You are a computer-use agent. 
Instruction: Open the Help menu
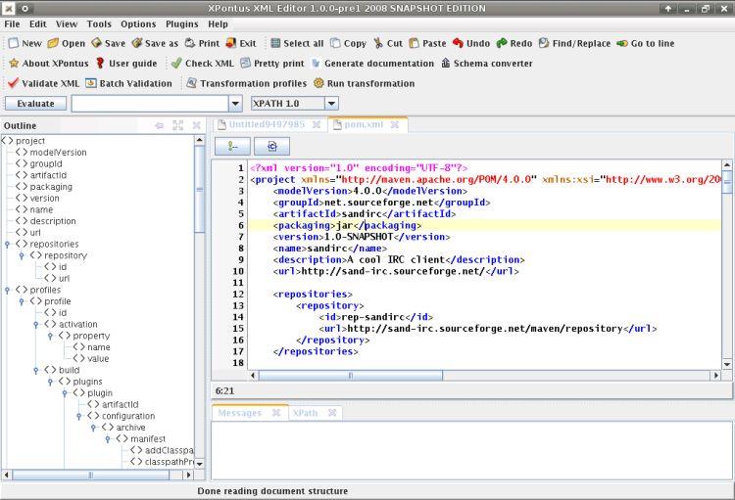pos(218,23)
